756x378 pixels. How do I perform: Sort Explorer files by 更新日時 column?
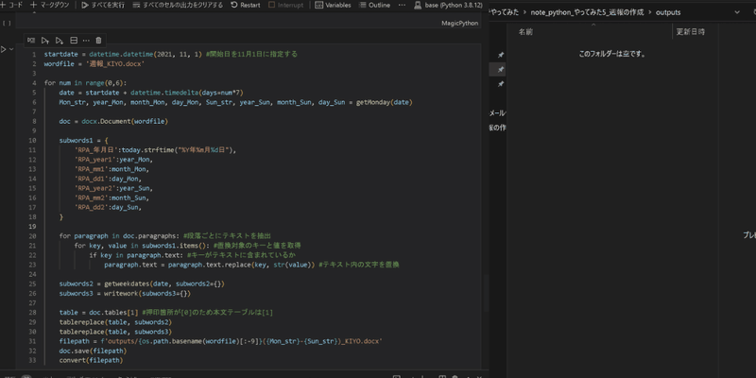(x=690, y=32)
